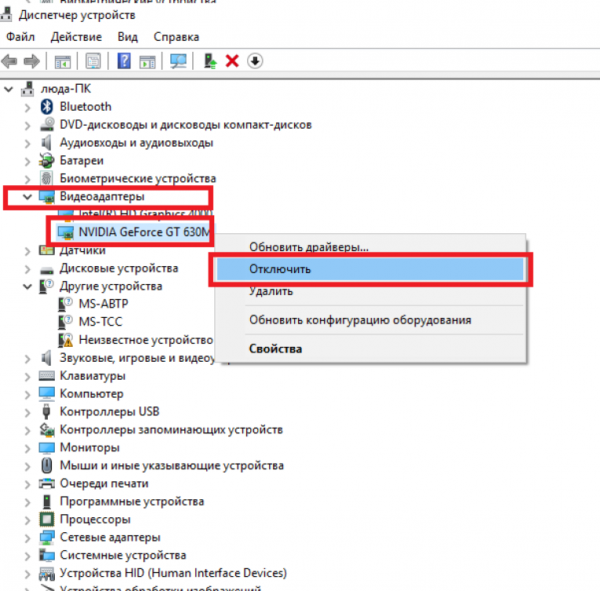Select Звуковые, игровые и видеоустройства category
The width and height of the screenshot is (600, 591).
coord(137,358)
